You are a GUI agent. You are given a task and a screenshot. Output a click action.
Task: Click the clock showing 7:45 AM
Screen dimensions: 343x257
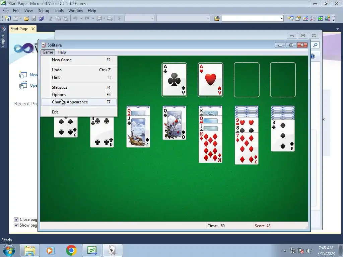[326, 248]
